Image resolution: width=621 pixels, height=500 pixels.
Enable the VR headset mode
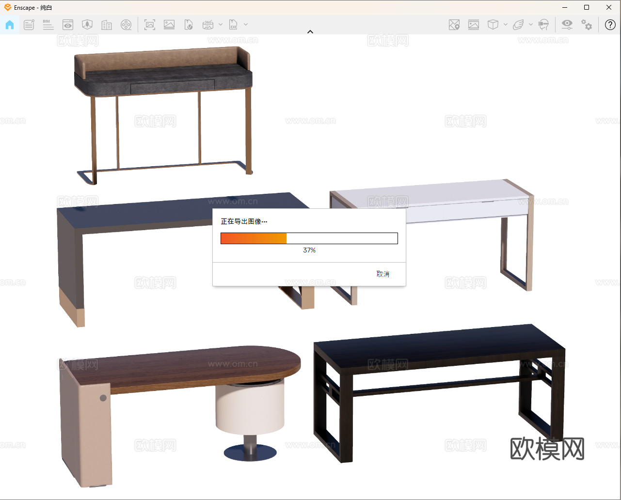tap(544, 25)
